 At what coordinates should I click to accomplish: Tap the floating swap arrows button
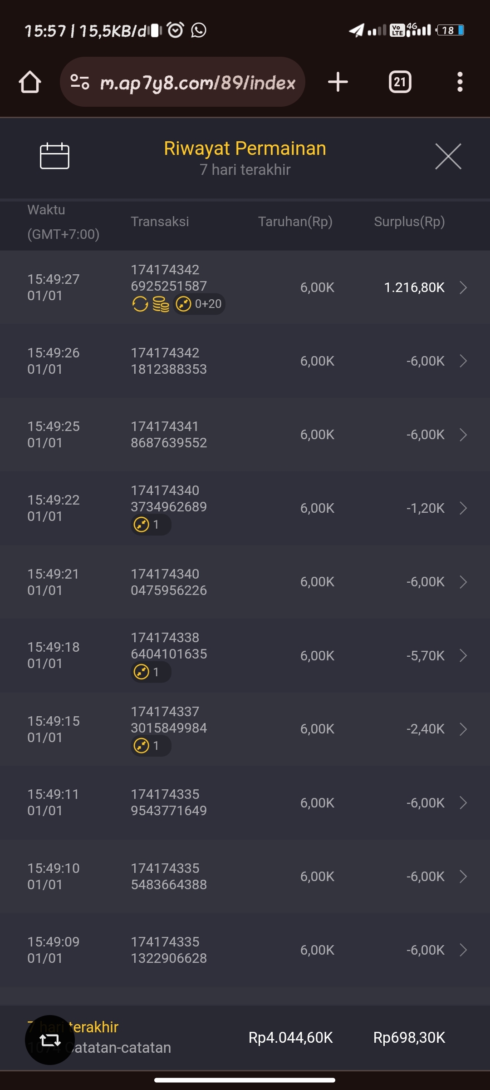[x=50, y=1040]
